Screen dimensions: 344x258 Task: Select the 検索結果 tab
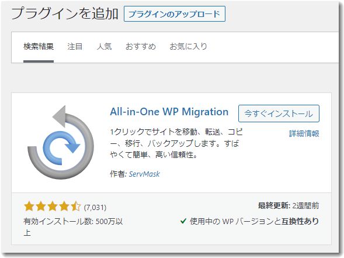39,47
